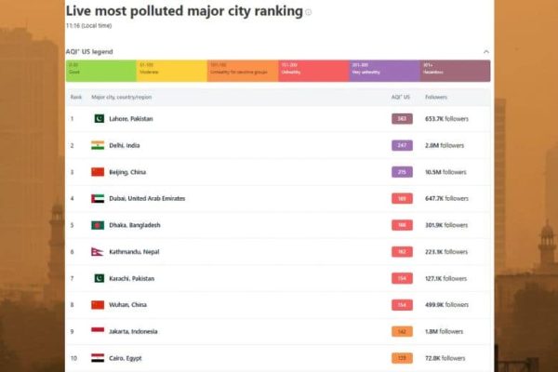This screenshot has height=372, width=558.
Task: Click the Nepal flag next to Kathmandu
Action: pyautogui.click(x=97, y=252)
